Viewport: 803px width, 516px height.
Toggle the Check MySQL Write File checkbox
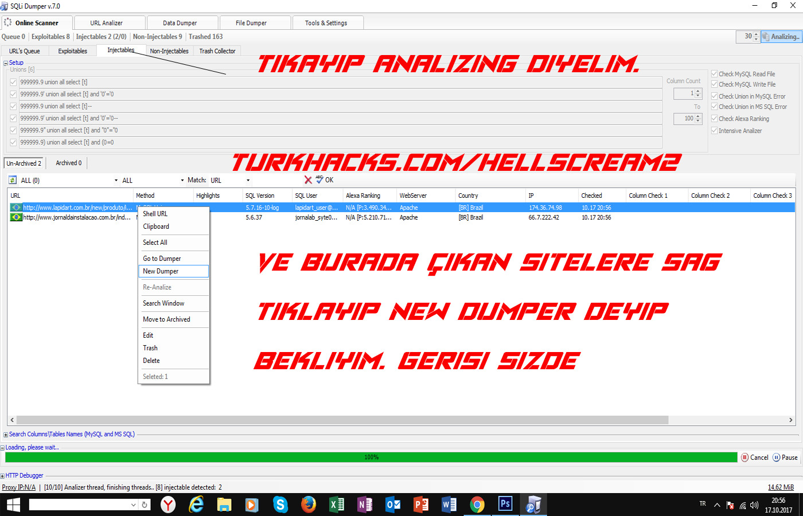(715, 84)
